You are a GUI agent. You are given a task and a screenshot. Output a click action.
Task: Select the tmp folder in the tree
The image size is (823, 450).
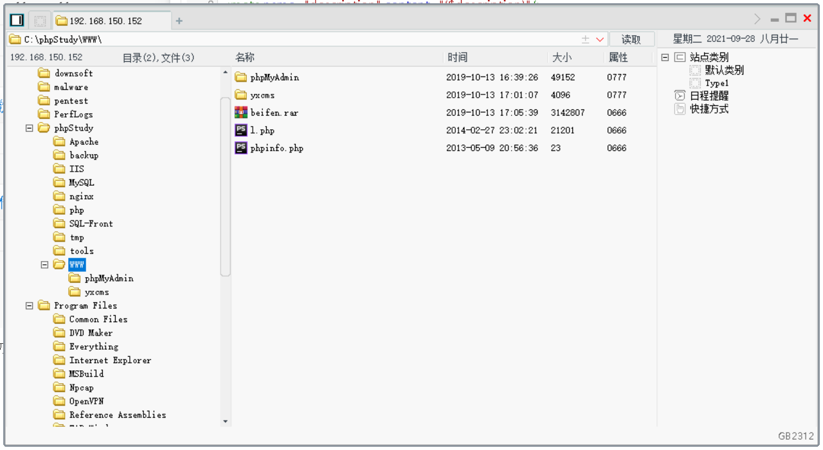point(77,237)
